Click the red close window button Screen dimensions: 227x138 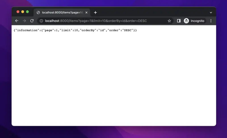point(18,12)
